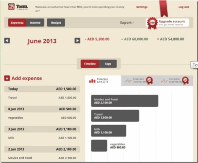The width and height of the screenshot is (198, 163).
Task: Select the Travel expense entry
Action: point(42,98)
